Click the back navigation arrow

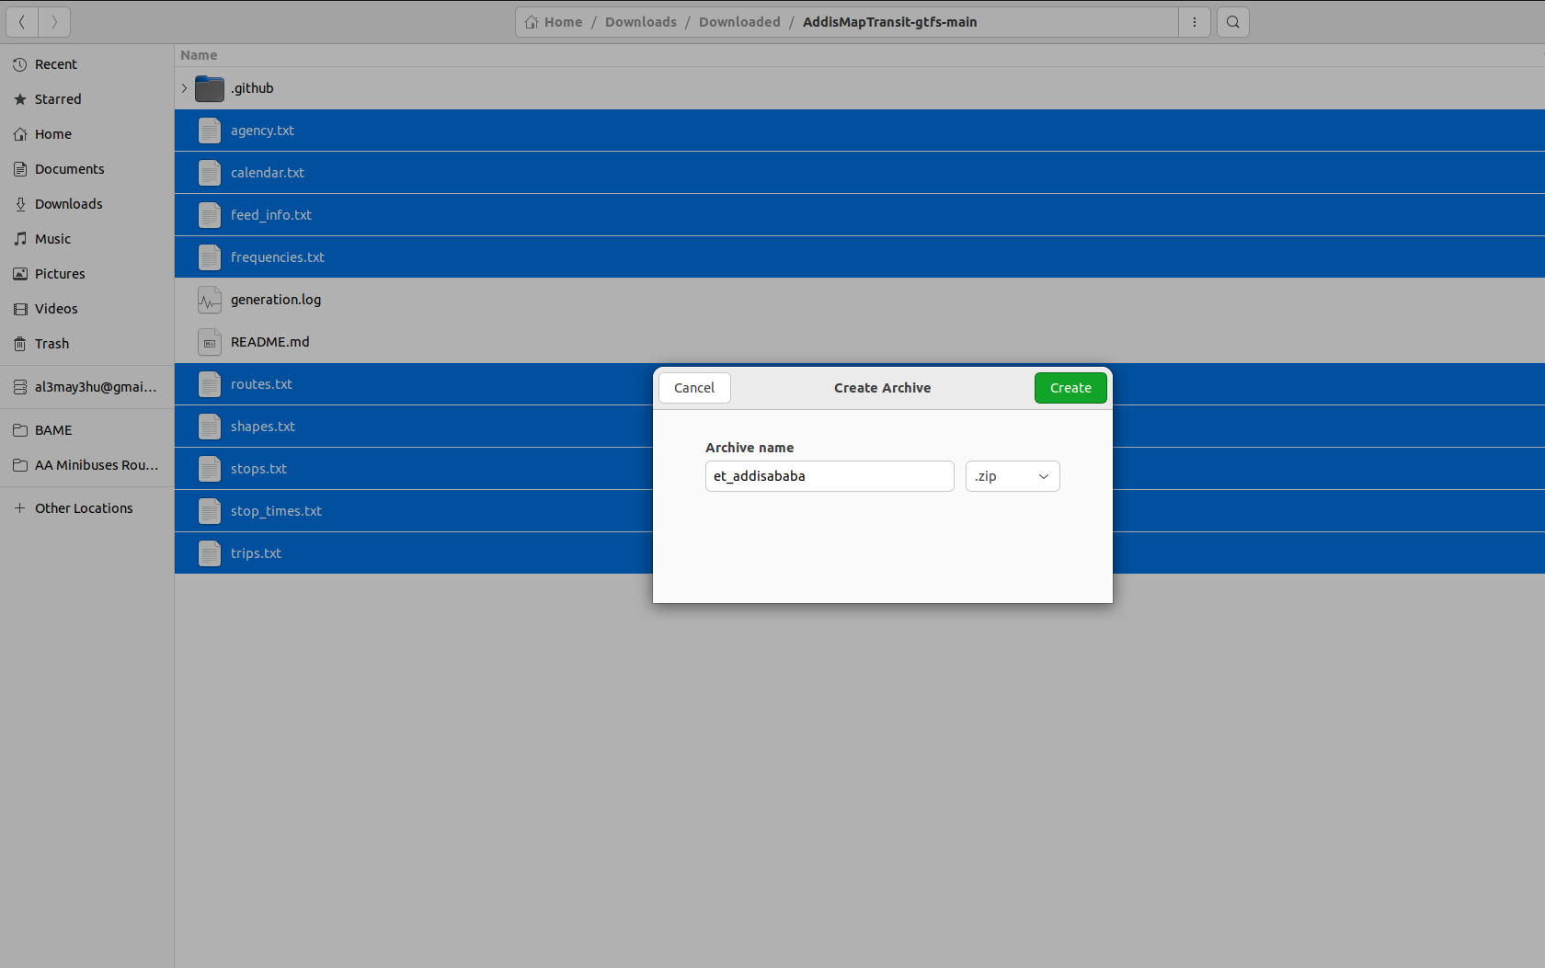21,21
